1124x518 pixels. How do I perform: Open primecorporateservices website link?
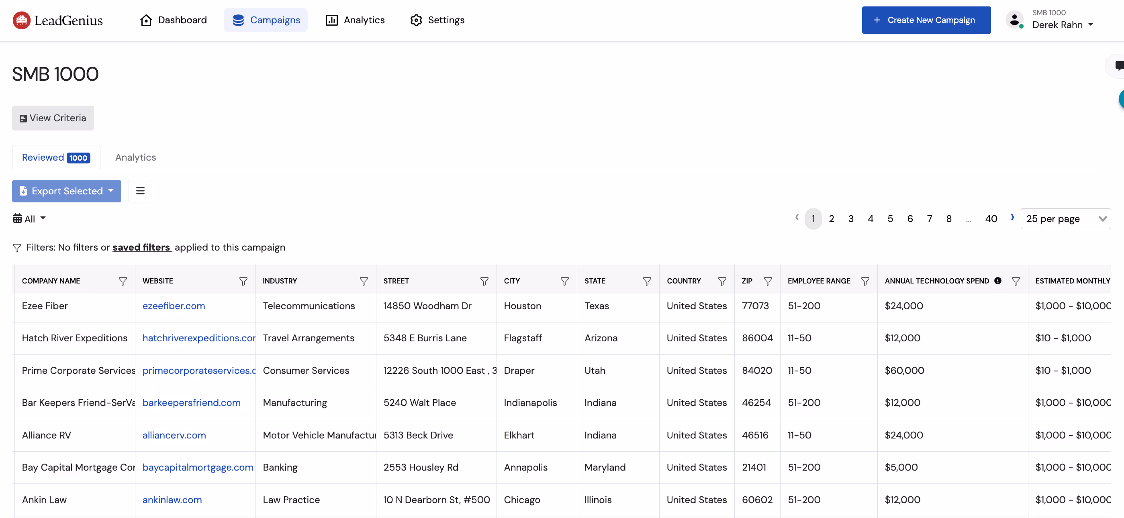pyautogui.click(x=199, y=371)
